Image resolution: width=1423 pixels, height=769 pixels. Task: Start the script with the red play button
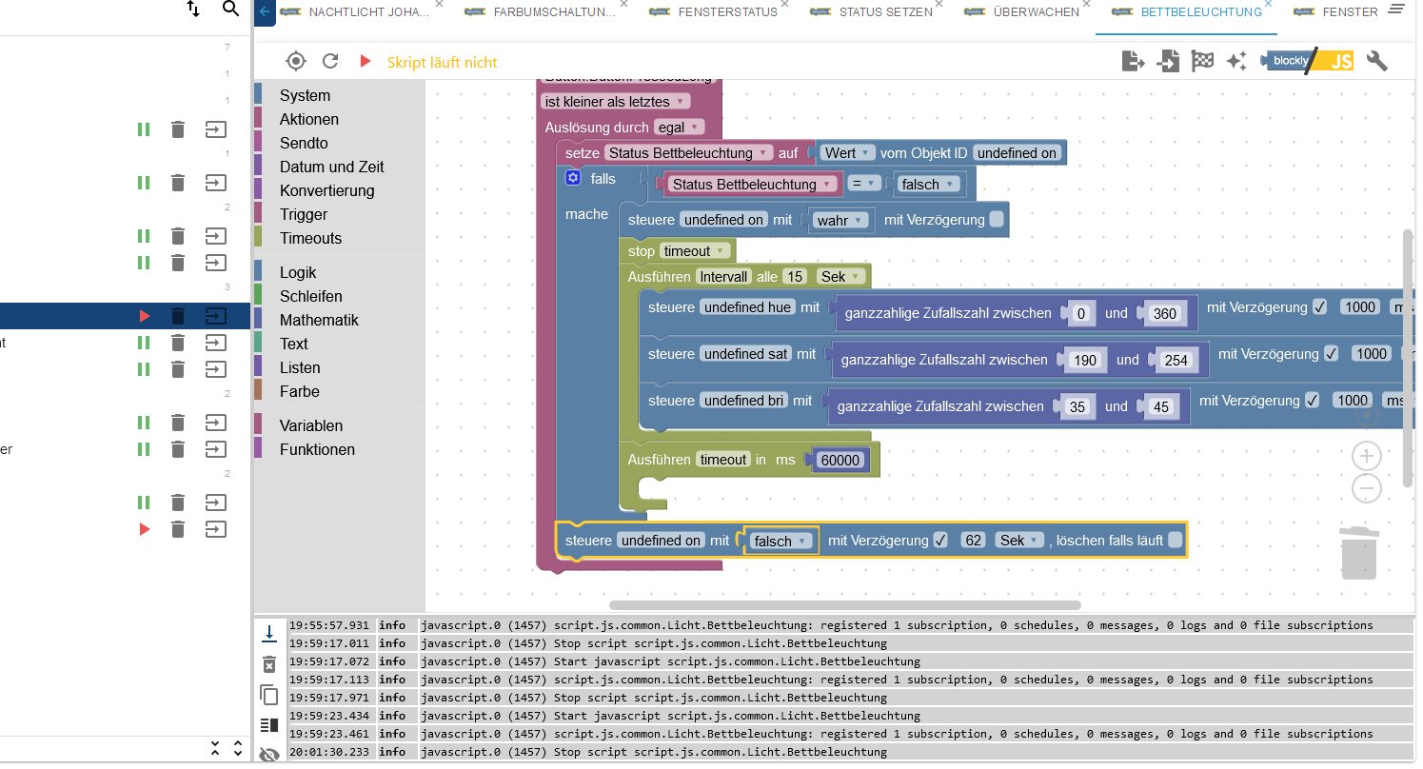[x=365, y=62]
